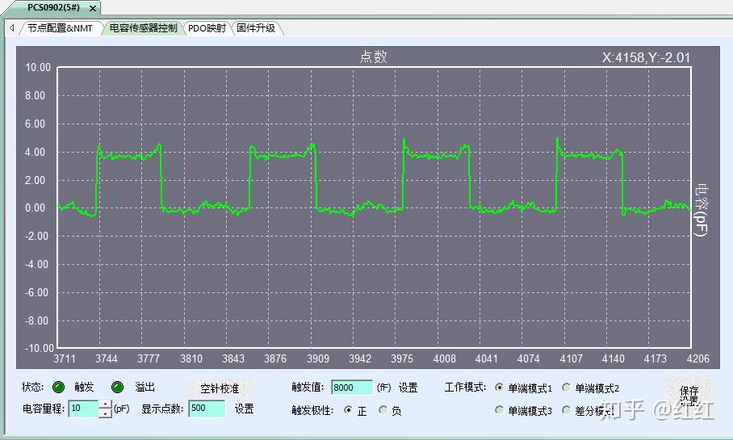Click the 3975 x-axis tick label
Screen dimensions: 733x440
(402, 358)
